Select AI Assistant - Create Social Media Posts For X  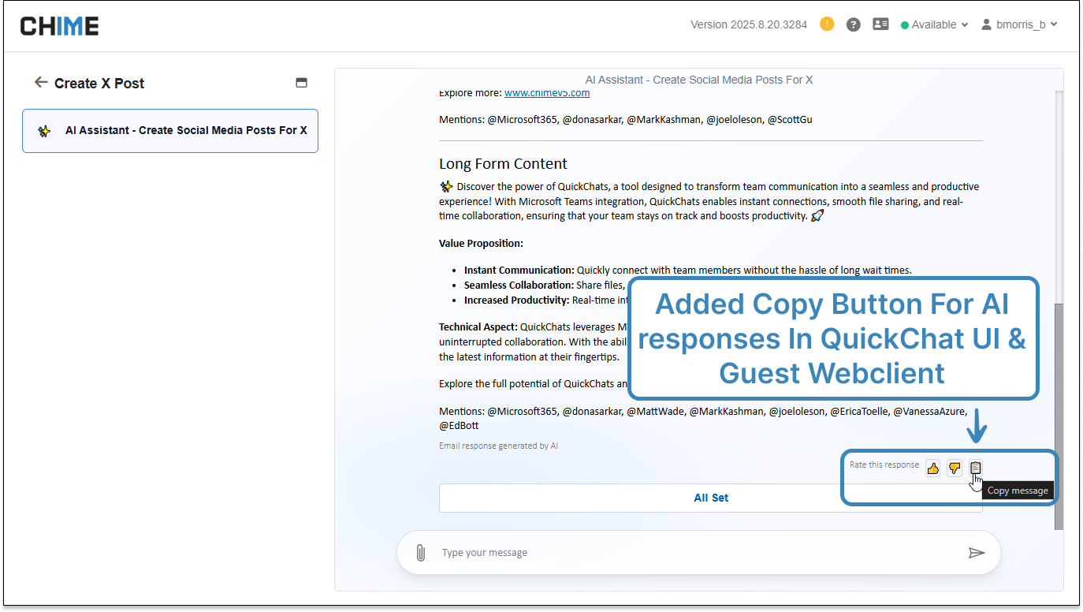point(170,130)
